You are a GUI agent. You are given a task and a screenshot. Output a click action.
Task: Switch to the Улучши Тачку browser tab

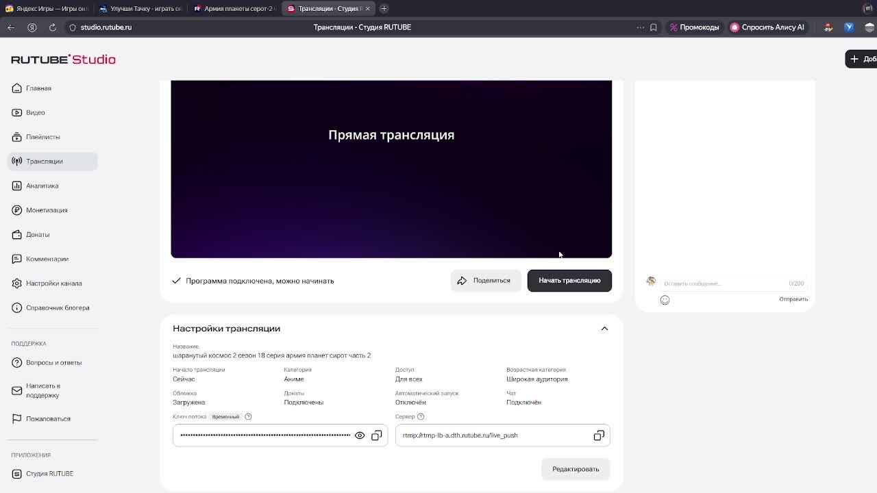point(140,8)
